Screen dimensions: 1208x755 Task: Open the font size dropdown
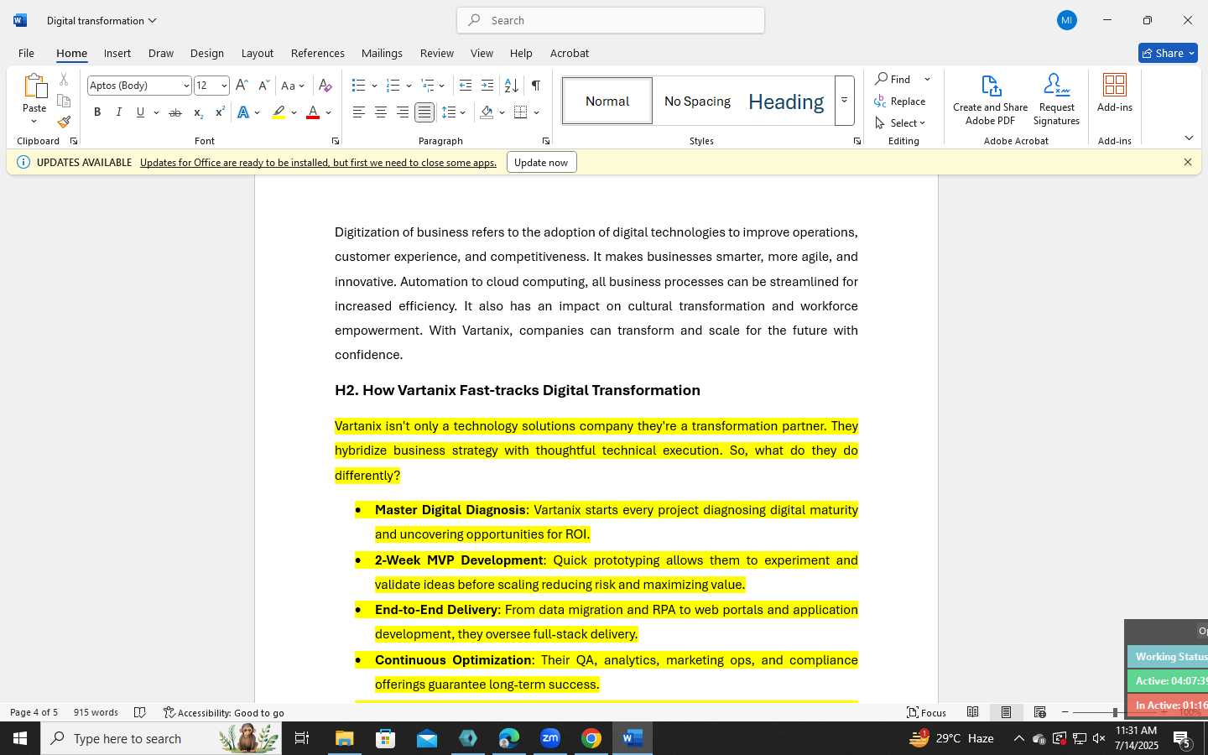[224, 86]
